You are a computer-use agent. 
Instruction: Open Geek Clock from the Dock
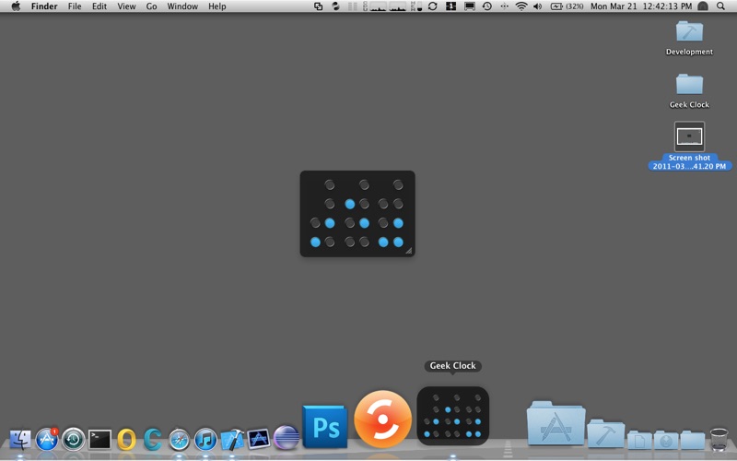click(x=452, y=416)
